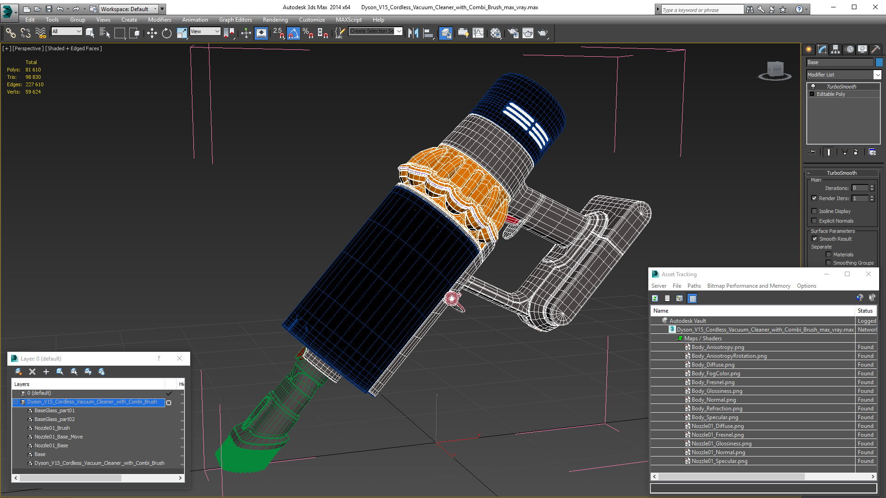Click the Mirror tool icon
Viewport: 886px width, 498px height.
[413, 33]
